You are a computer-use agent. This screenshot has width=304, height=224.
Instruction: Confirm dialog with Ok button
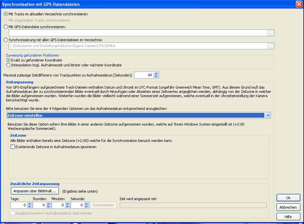click(x=288, y=198)
